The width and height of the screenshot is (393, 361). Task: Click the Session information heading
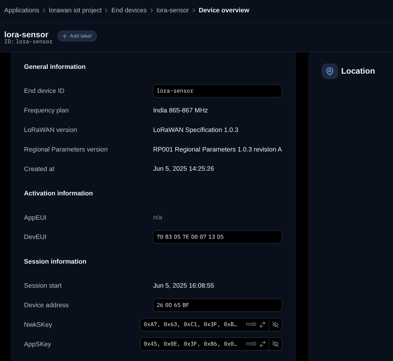point(55,262)
